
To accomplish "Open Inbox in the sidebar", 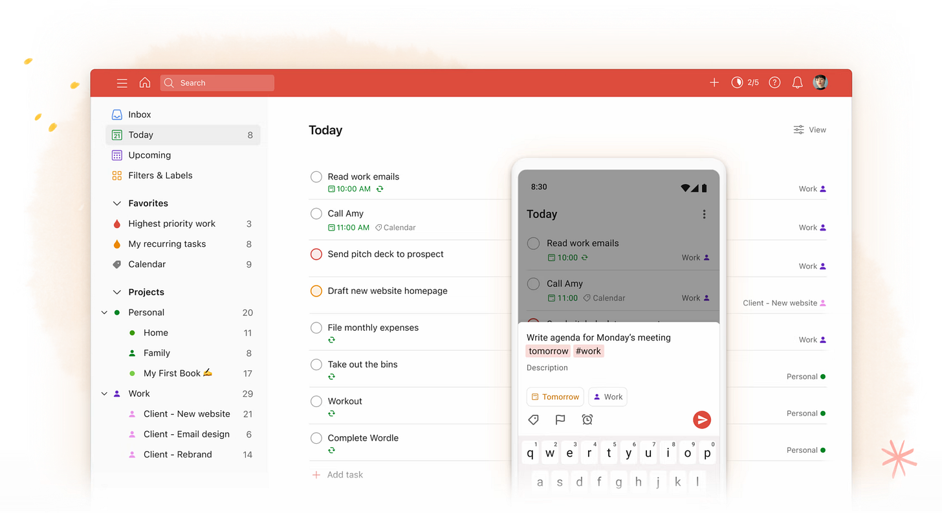I will (x=183, y=114).
